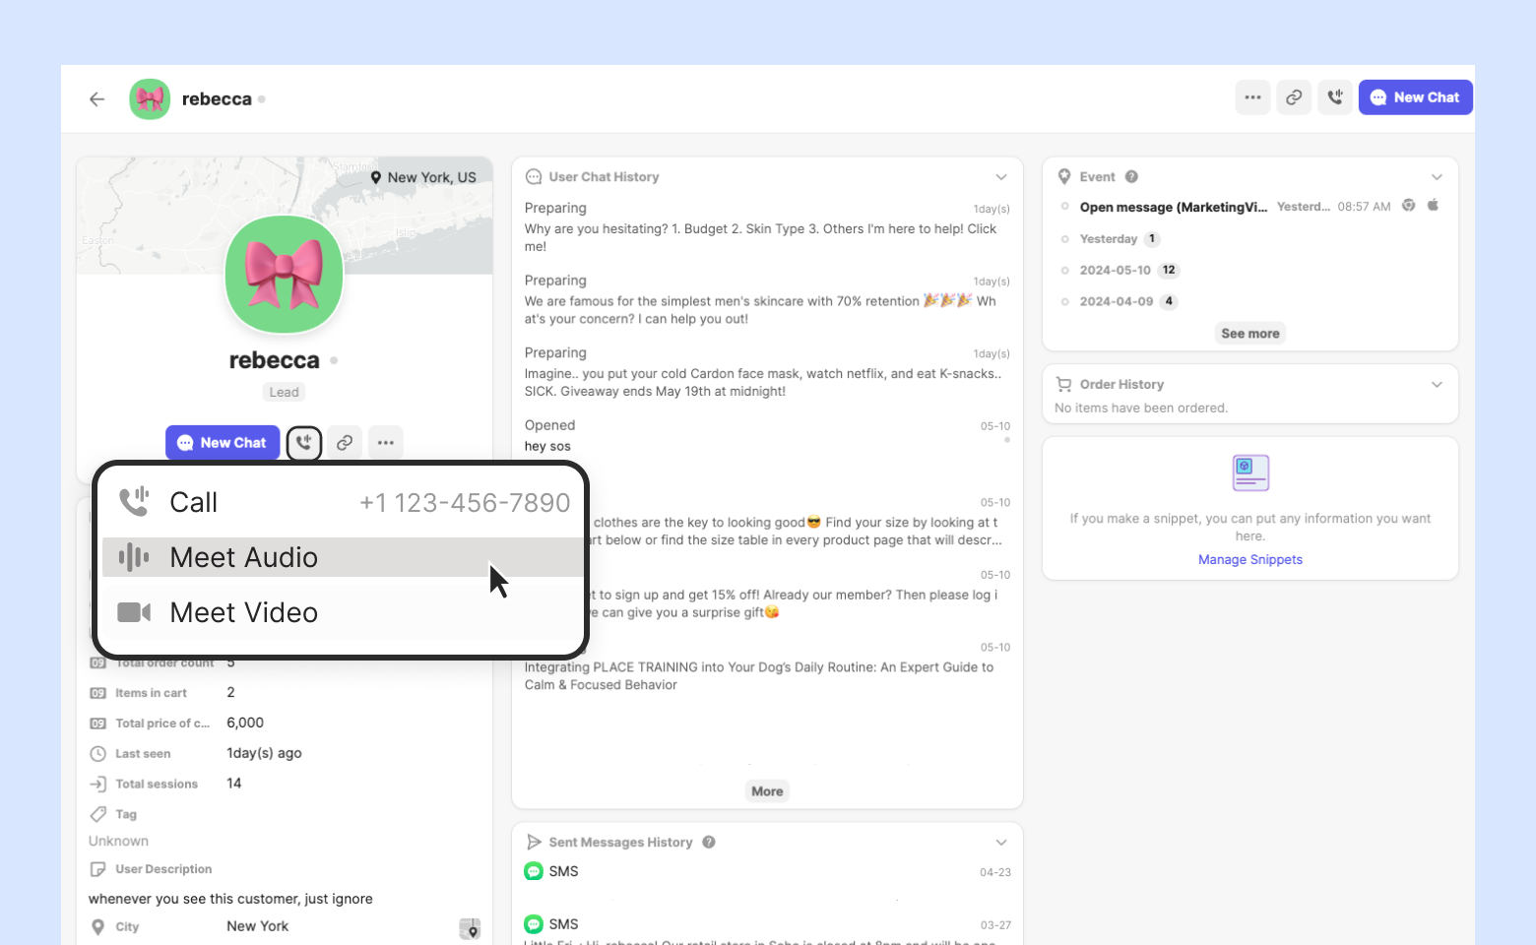
Task: Collapse the Order History panel
Action: pos(1437,385)
